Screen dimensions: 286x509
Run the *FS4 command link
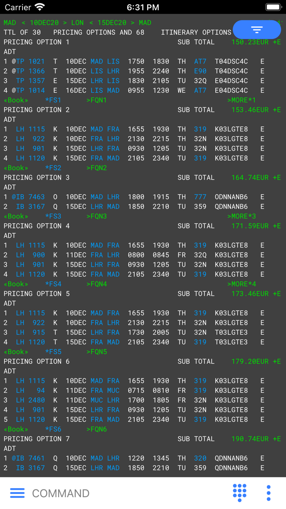(53, 284)
